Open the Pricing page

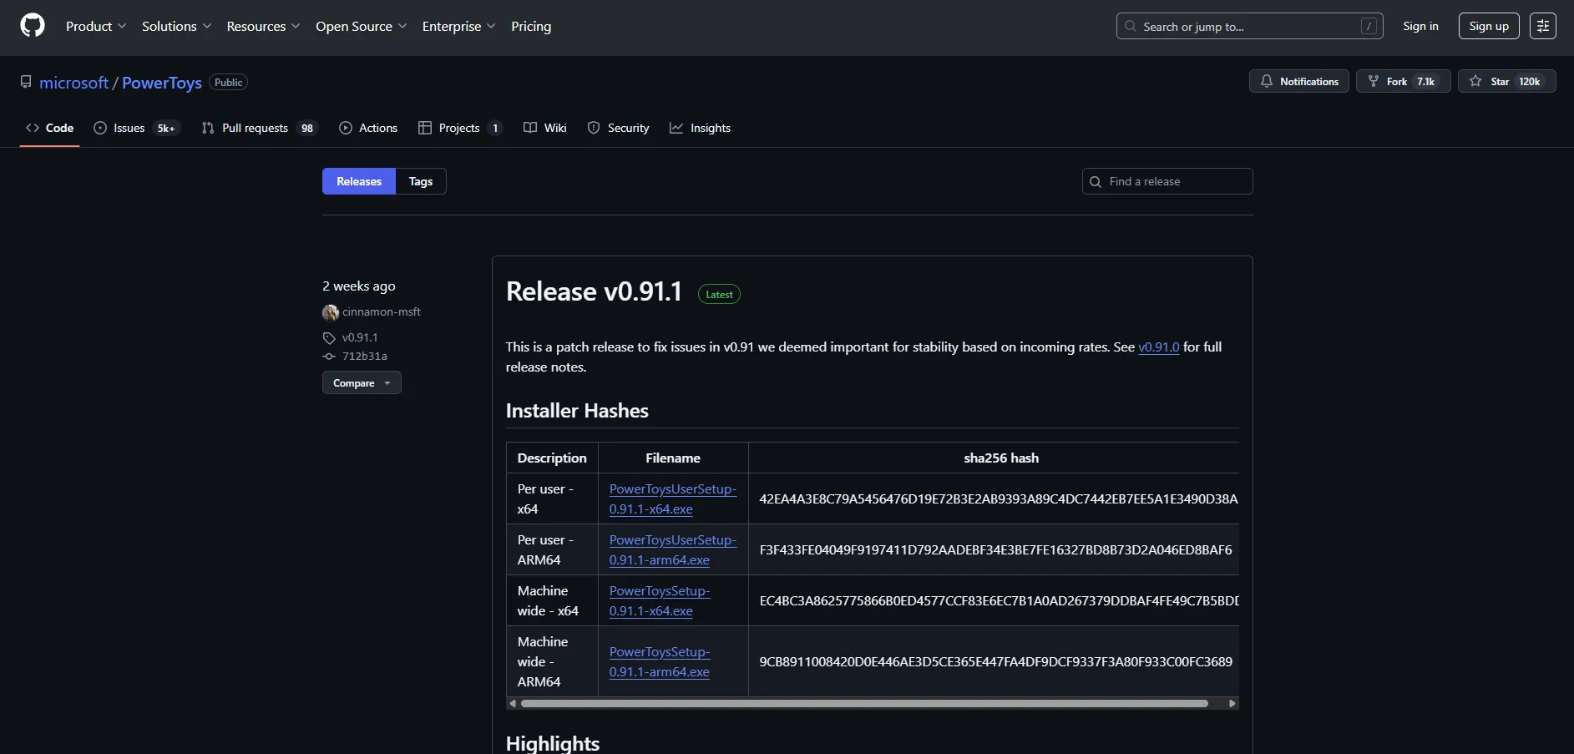coord(531,26)
